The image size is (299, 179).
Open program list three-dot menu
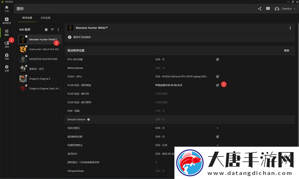point(58,29)
